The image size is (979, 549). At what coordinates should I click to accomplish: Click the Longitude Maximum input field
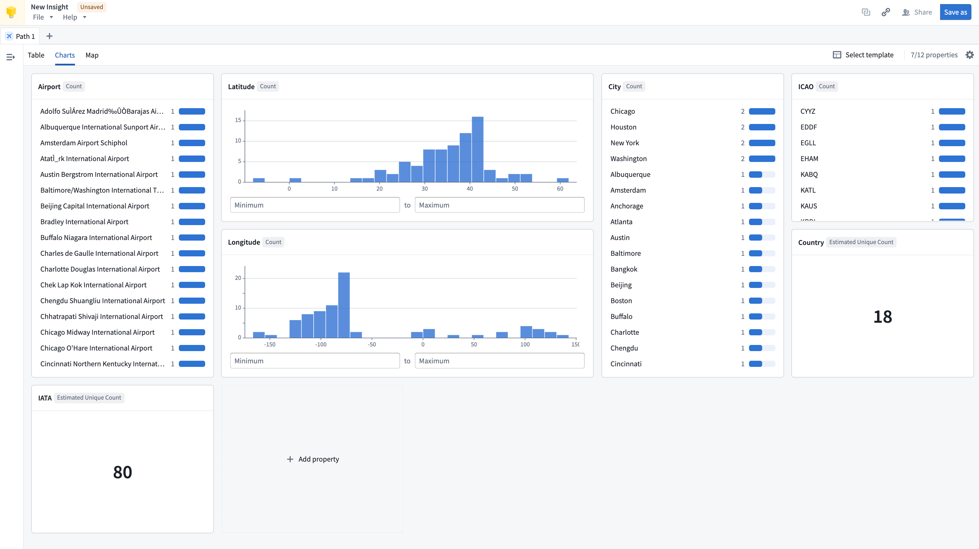pos(500,361)
